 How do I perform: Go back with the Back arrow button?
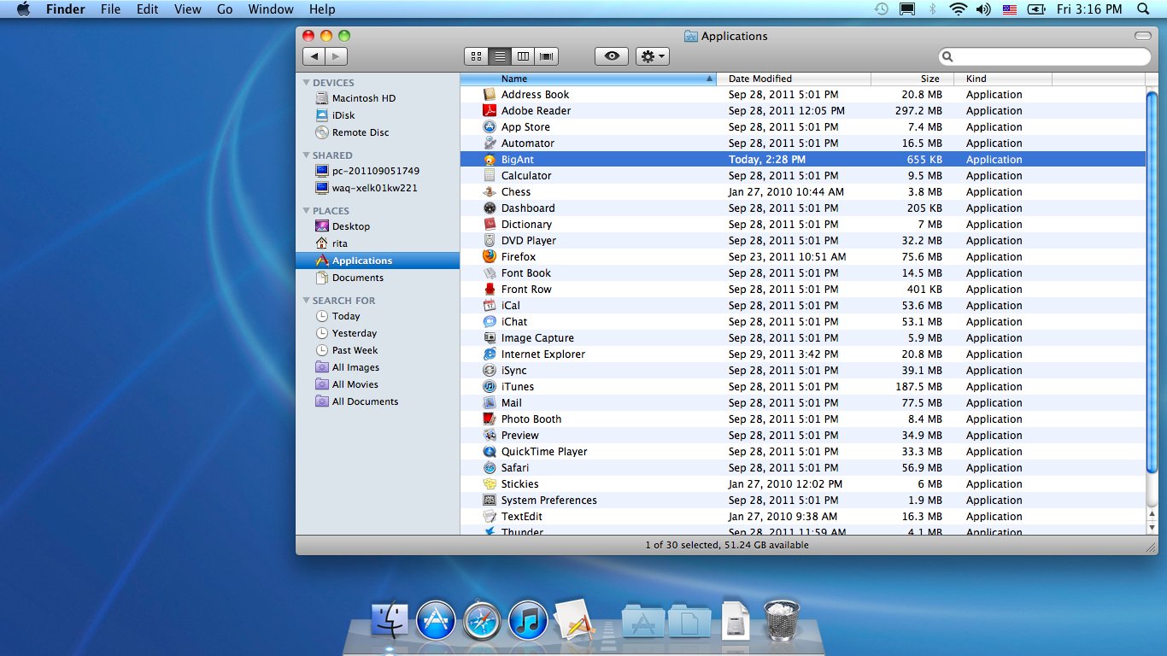(x=314, y=56)
